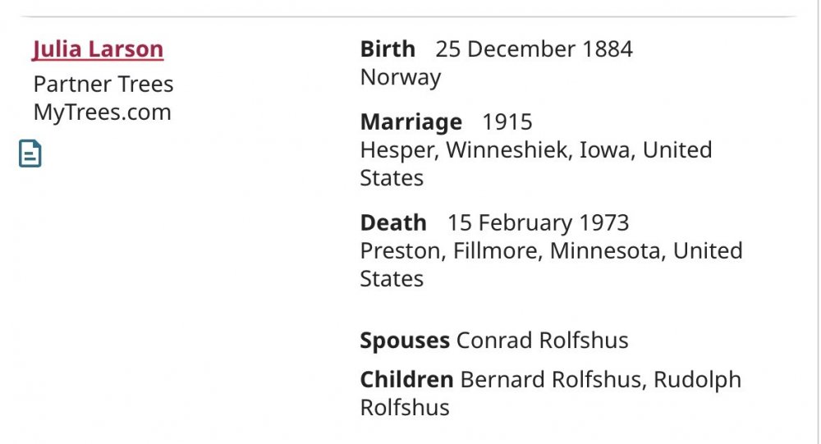Image resolution: width=821 pixels, height=444 pixels.
Task: Click the Preston, Fillmore, Minnesota death place
Action: tap(551, 250)
